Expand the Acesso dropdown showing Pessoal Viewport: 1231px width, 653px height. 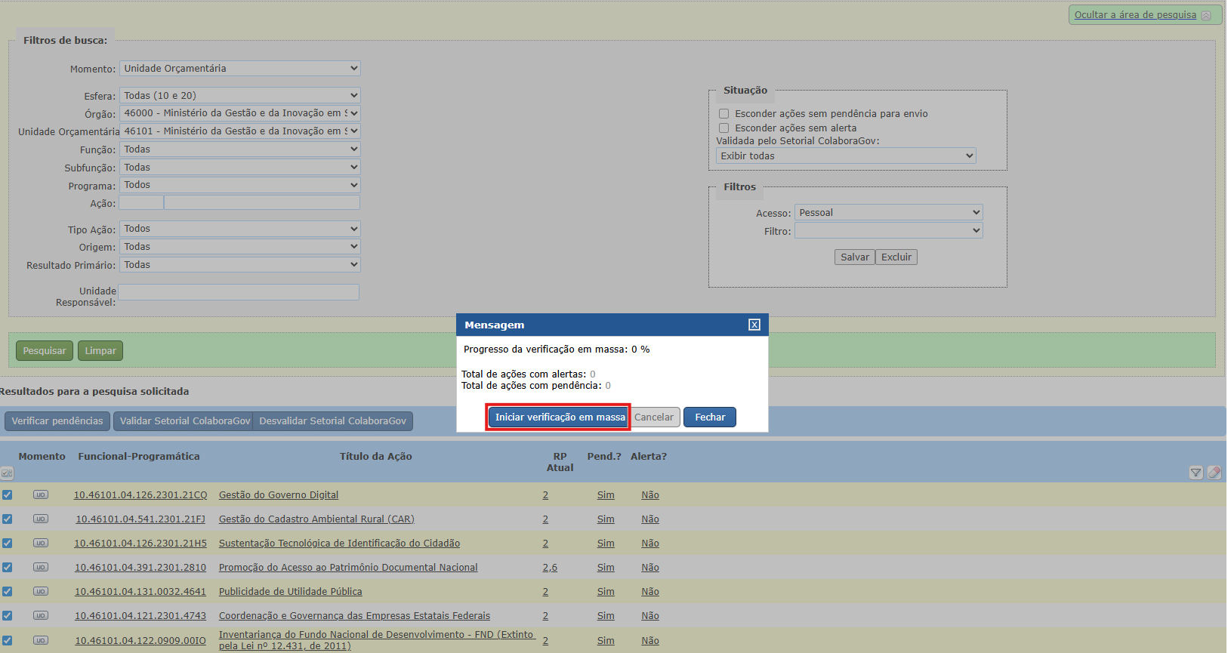[888, 213]
